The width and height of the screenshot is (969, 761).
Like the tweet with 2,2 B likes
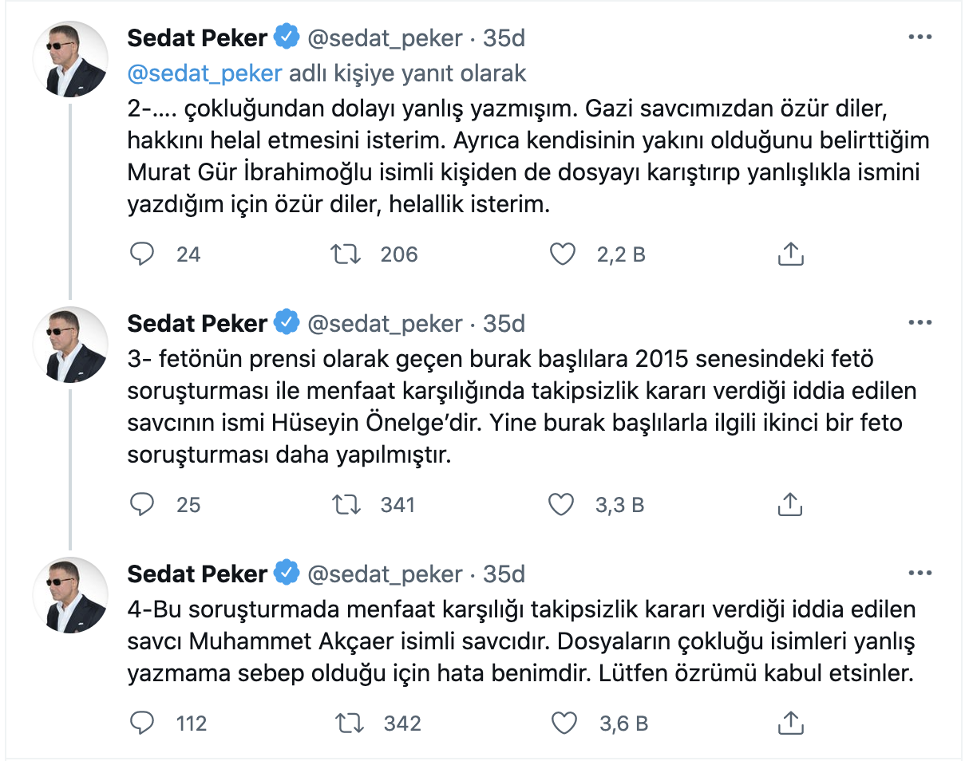(564, 254)
